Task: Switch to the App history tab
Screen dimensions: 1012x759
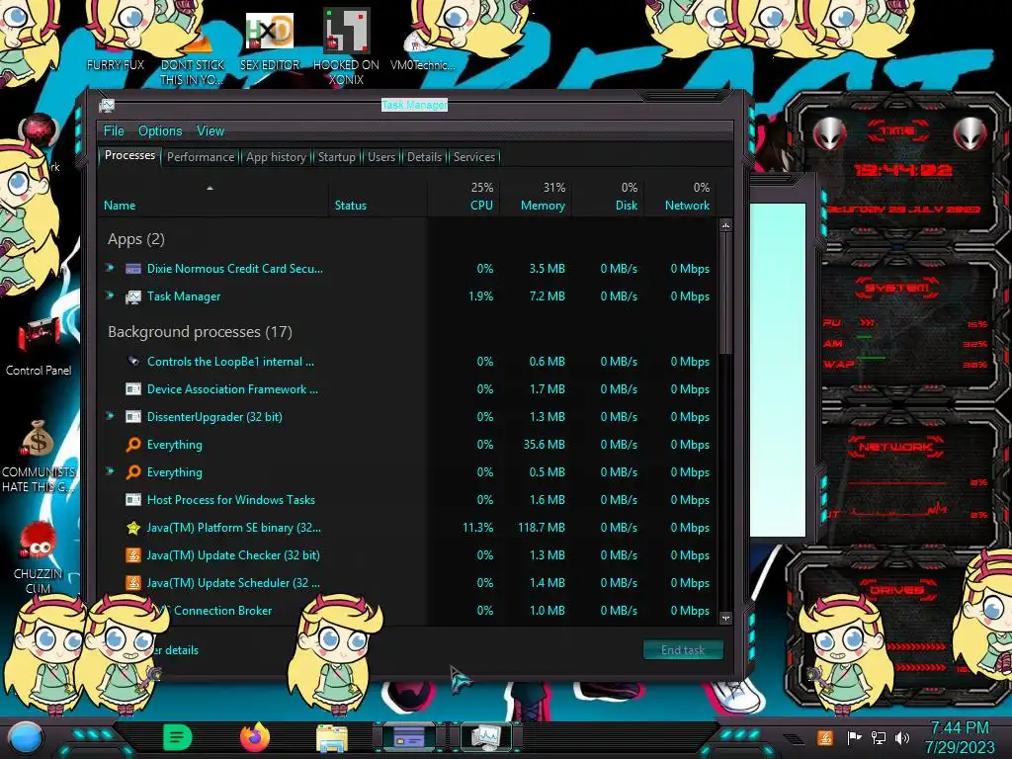Action: click(x=277, y=157)
